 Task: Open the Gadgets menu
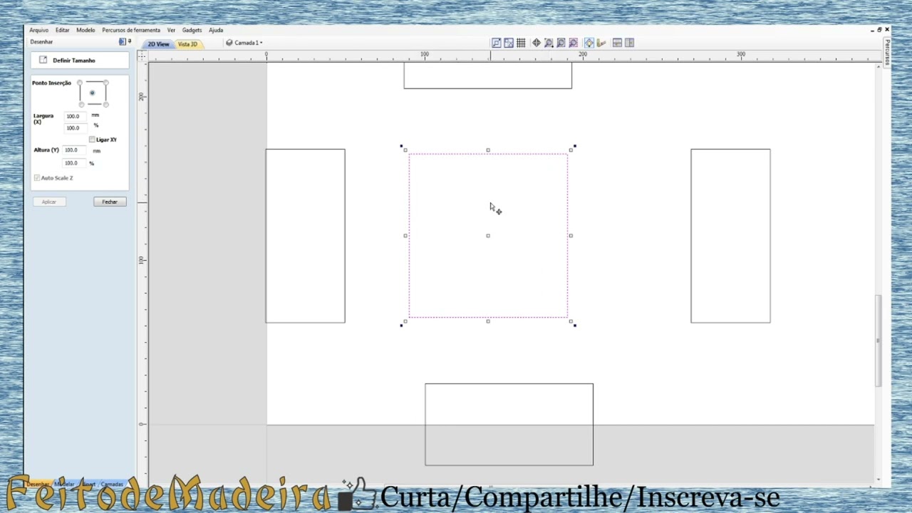[x=192, y=30]
